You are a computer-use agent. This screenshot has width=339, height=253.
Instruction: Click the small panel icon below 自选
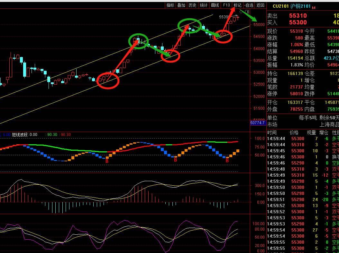(247, 12)
